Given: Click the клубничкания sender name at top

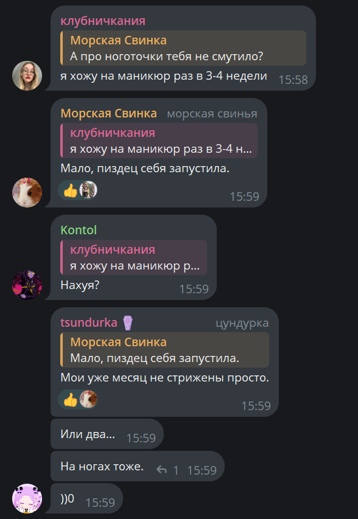Looking at the screenshot, I should pos(103,21).
